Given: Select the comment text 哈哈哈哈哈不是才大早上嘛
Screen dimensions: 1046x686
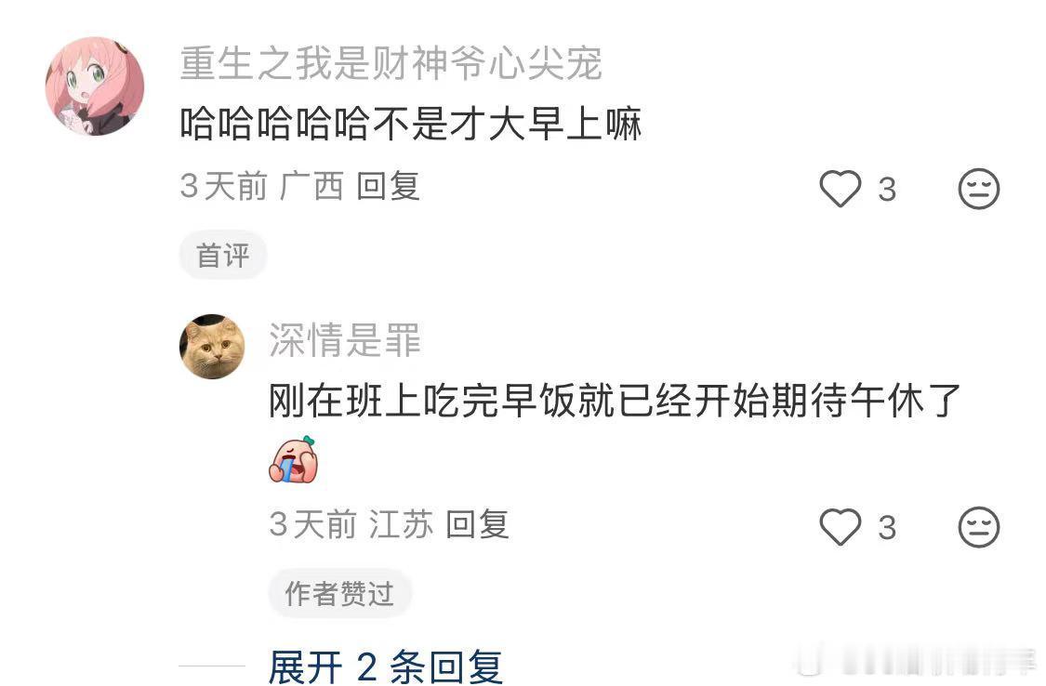Looking at the screenshot, I should (x=411, y=124).
